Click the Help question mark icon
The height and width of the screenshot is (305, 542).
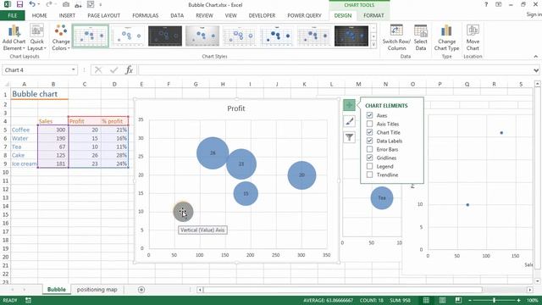click(486, 4)
